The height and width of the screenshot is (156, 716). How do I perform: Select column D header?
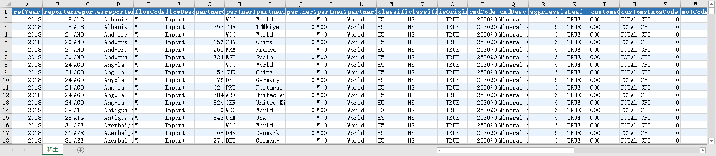[118, 4]
